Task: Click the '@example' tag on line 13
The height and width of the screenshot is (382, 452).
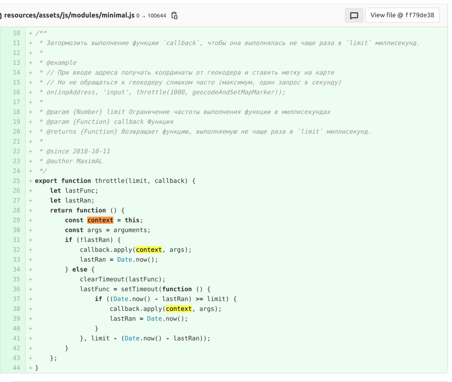Action: click(x=61, y=63)
